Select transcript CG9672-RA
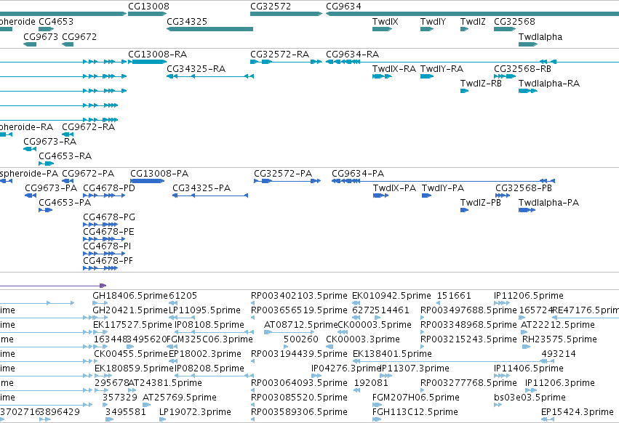This screenshot has height=423, width=619. (68, 134)
